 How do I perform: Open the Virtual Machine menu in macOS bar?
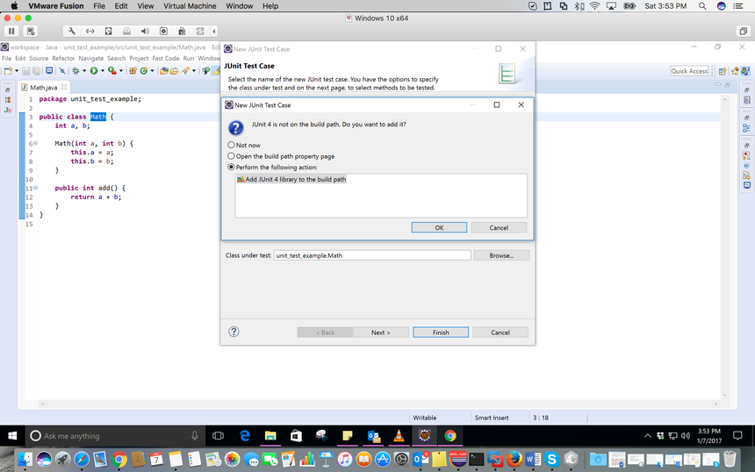190,6
